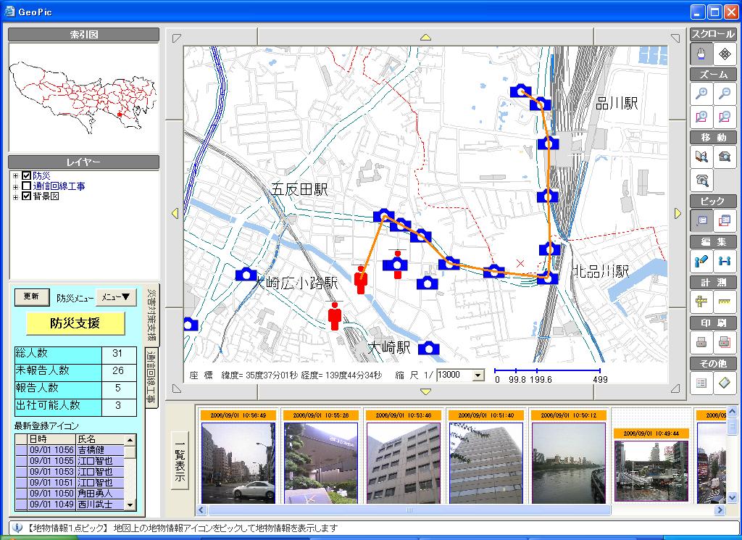Toggle the 背景図 layer checkbox
The width and height of the screenshot is (742, 540).
(x=27, y=196)
